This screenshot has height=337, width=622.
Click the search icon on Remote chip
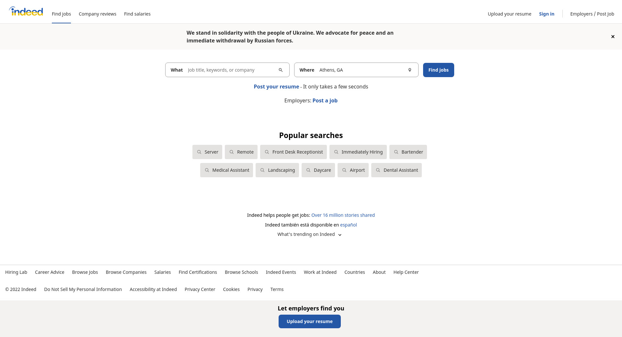coord(232,152)
